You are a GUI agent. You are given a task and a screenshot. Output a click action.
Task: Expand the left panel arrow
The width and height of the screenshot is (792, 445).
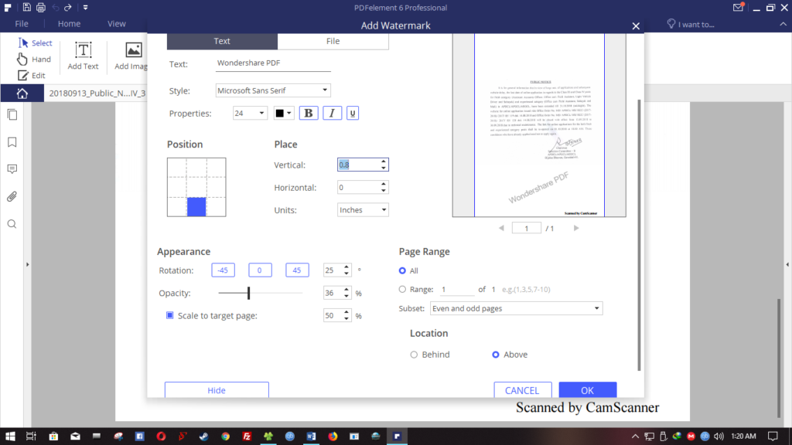click(x=27, y=264)
